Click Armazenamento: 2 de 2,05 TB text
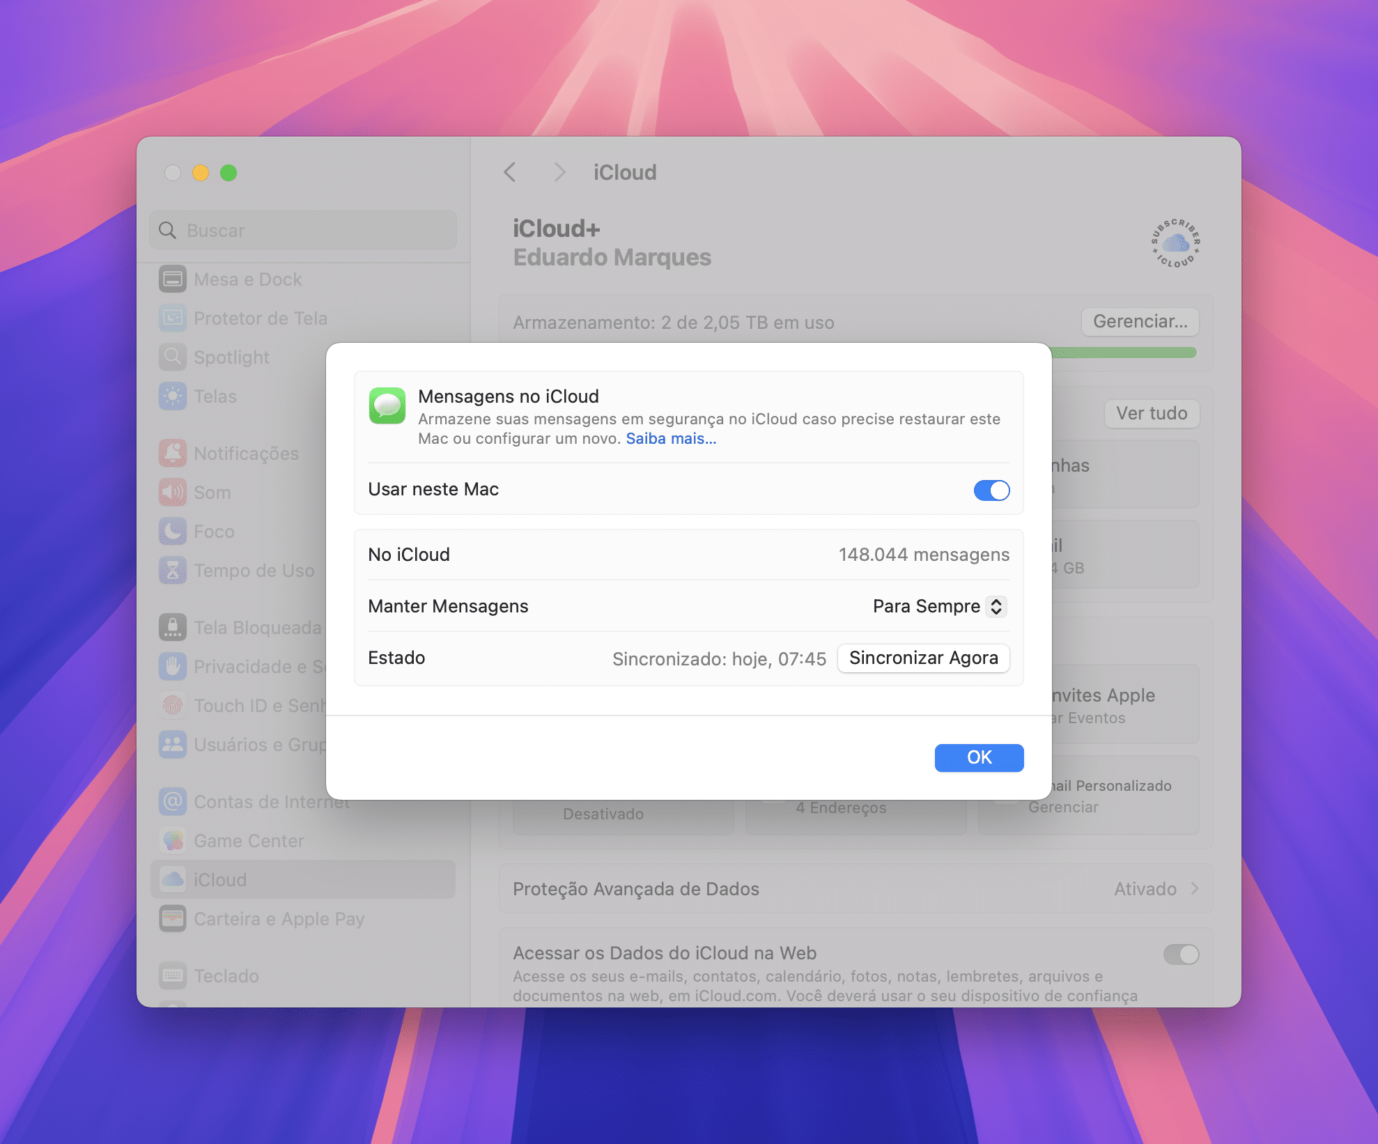Image resolution: width=1378 pixels, height=1144 pixels. click(674, 323)
